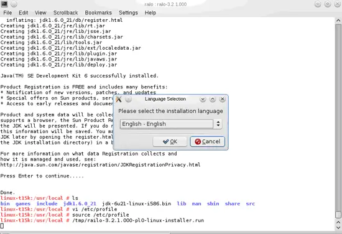Click 'Java(TM) SE Development Kit 6' line
Viewport: 342px width, 234px height.
click(80, 76)
